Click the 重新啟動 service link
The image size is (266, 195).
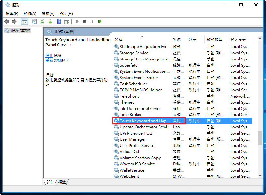pyautogui.click(x=53, y=60)
